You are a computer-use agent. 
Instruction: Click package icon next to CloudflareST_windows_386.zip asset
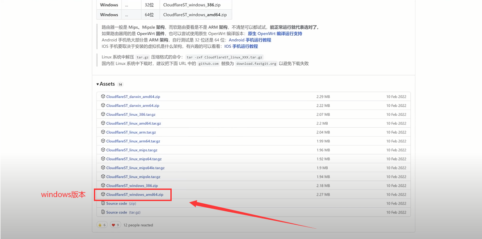click(103, 185)
